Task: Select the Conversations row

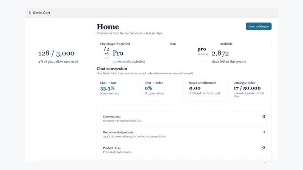Action: [184, 118]
